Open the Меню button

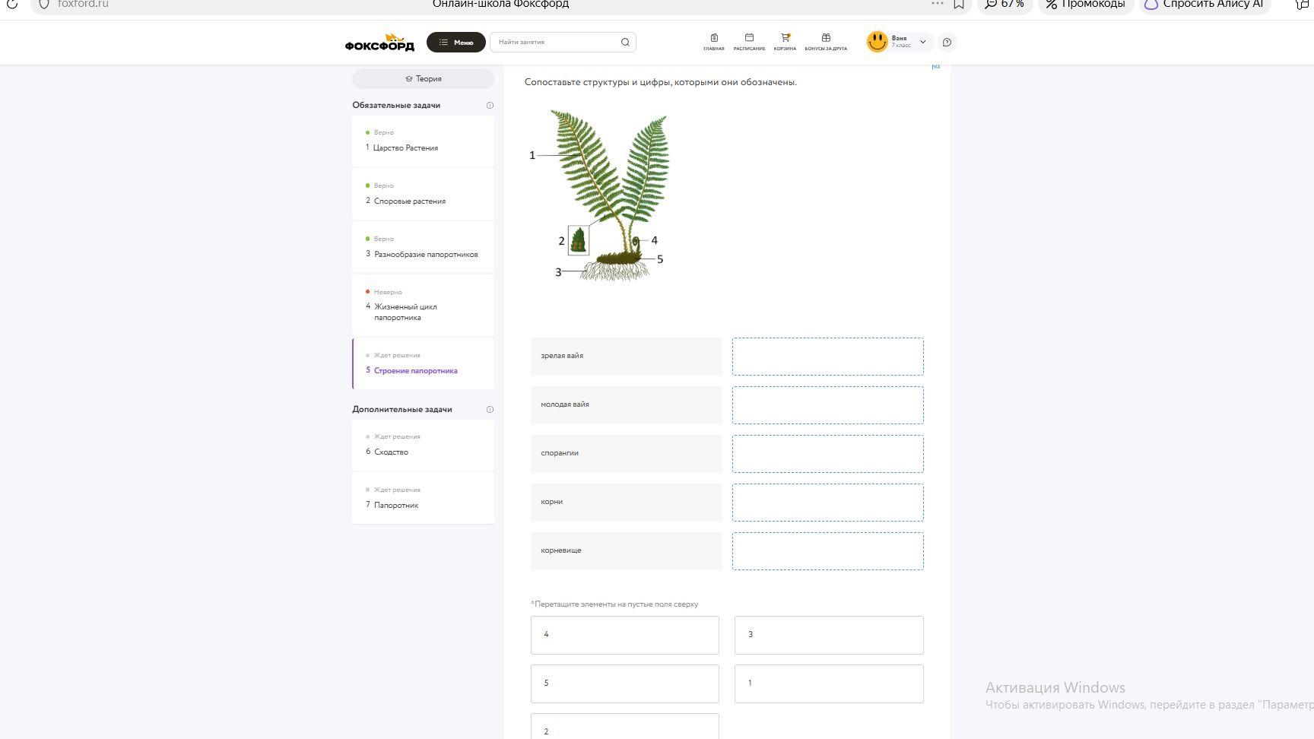pyautogui.click(x=455, y=42)
